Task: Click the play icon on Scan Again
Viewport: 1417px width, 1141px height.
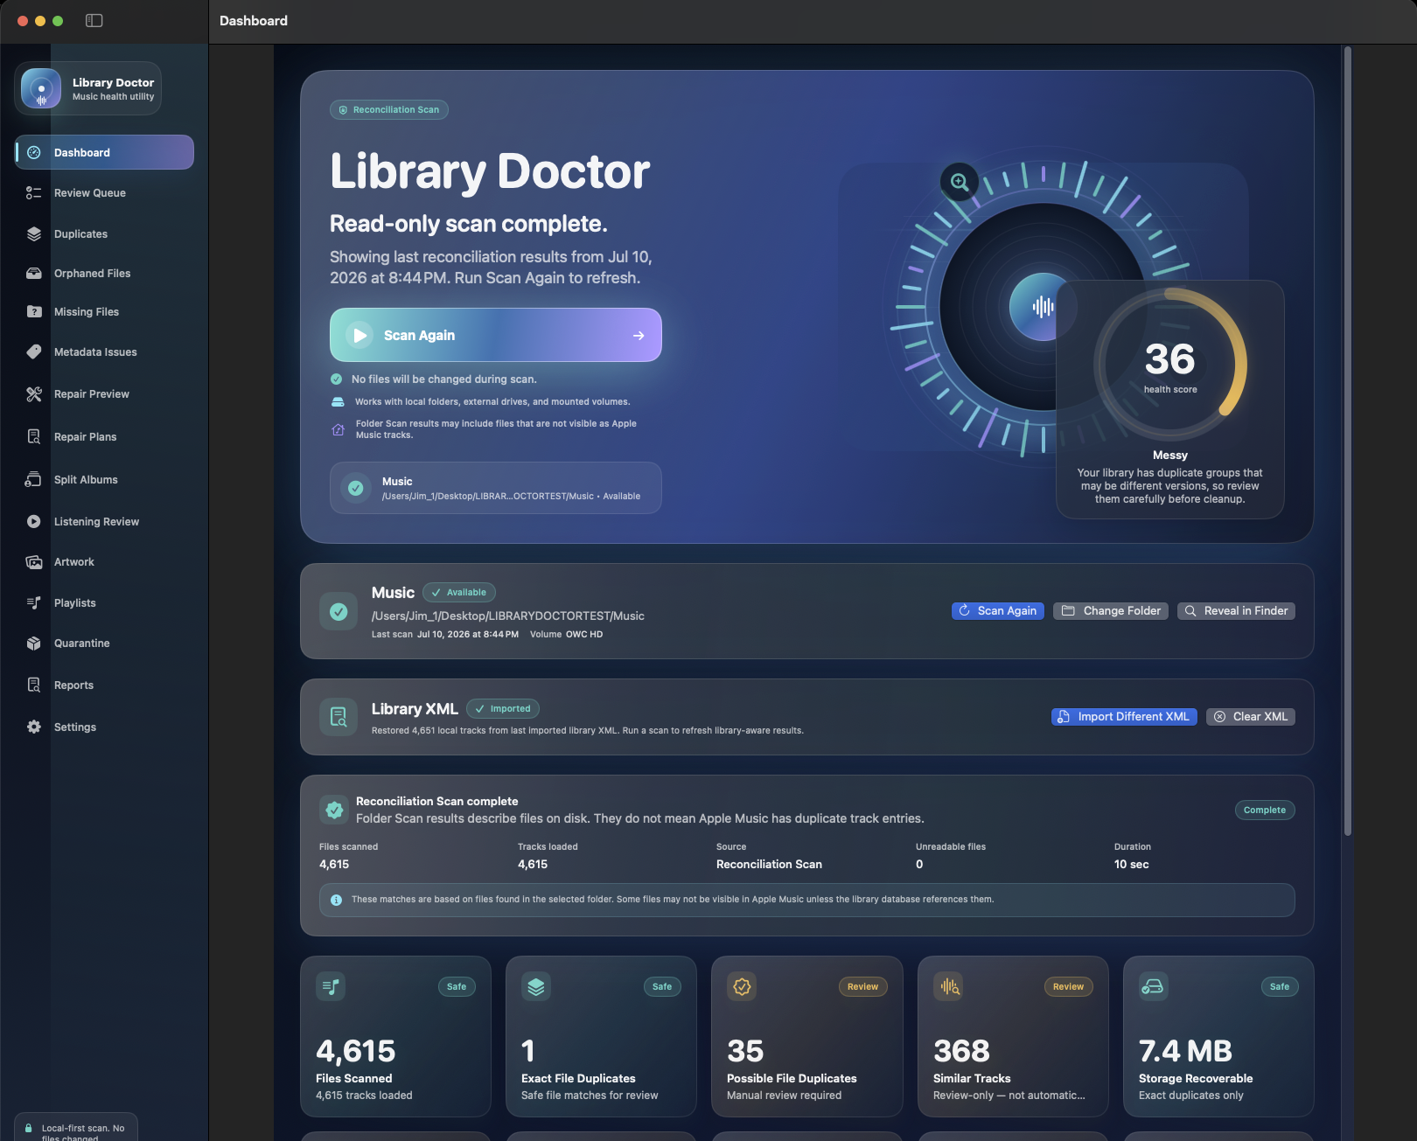Action: click(x=359, y=335)
